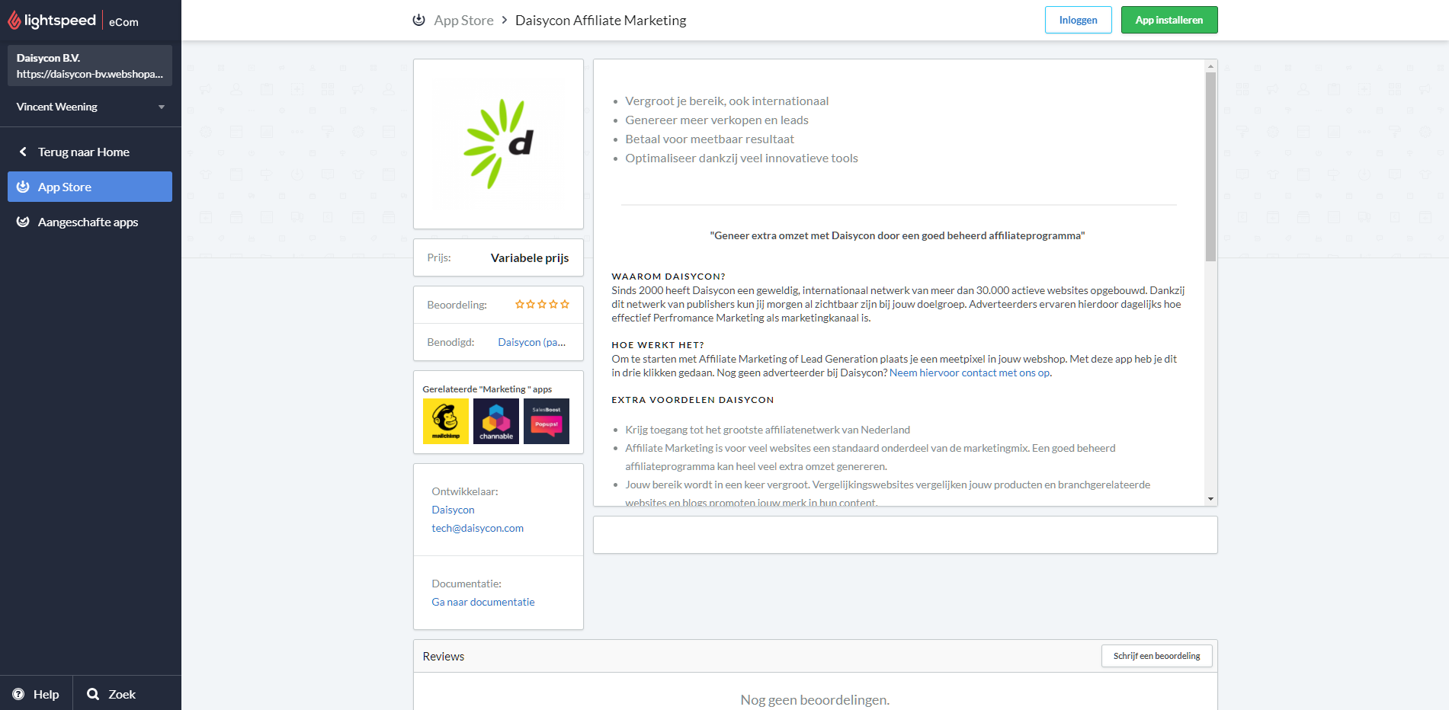Viewport: 1449px width, 710px height.
Task: Click the tech@daisycon.com email link
Action: (x=477, y=528)
